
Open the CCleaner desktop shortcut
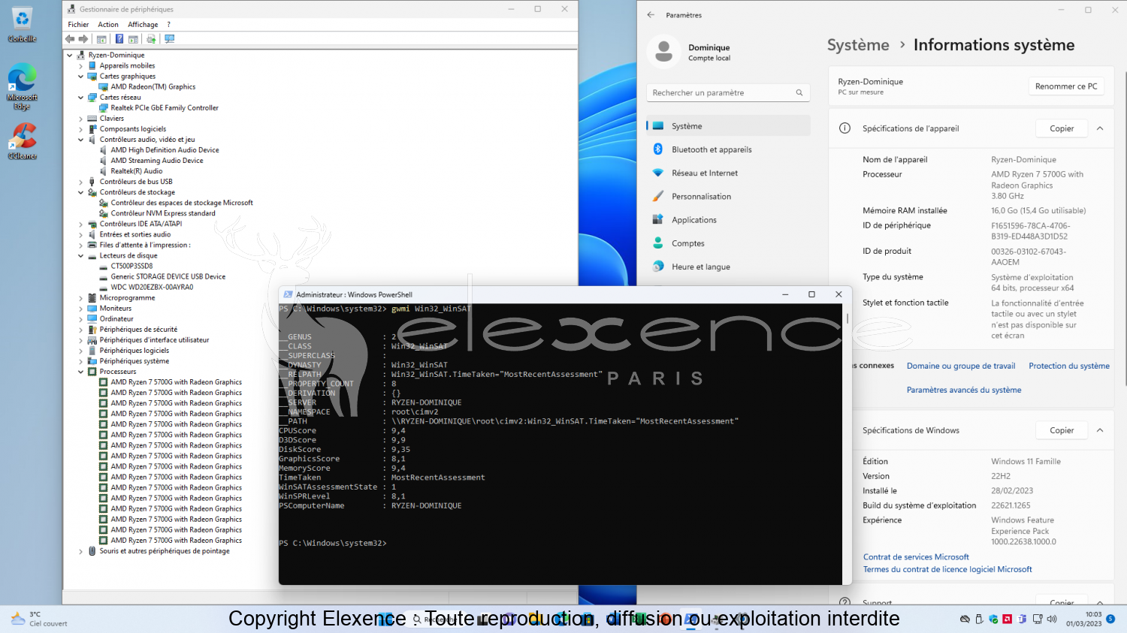coord(22,141)
